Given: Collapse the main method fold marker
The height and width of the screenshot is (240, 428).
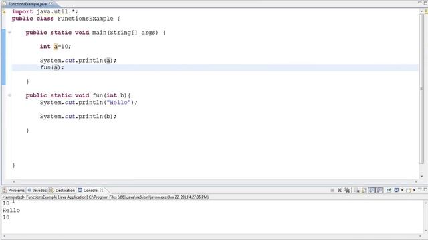Looking at the screenshot, I should click(x=9, y=33).
